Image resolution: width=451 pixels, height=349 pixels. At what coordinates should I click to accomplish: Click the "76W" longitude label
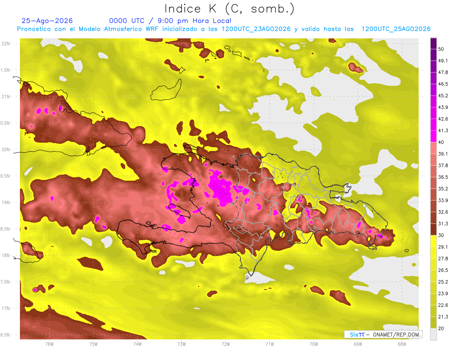click(49, 344)
